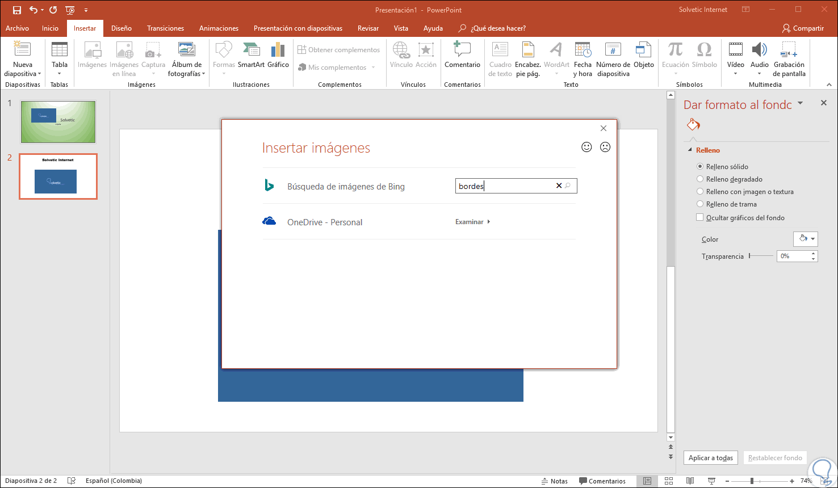The height and width of the screenshot is (488, 838).
Task: Collapse the Relleno section
Action: tap(690, 150)
